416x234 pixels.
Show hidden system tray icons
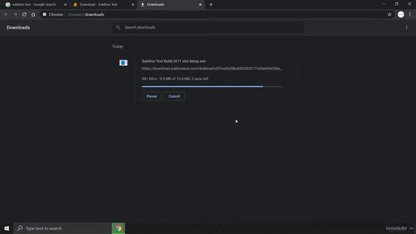click(411, 228)
